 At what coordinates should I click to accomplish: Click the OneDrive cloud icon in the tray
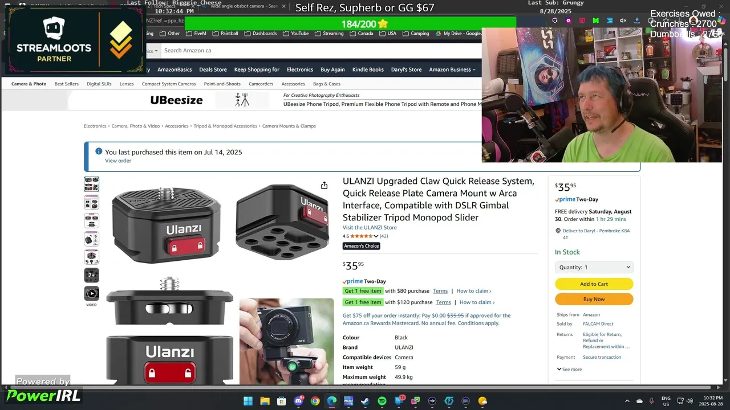[x=639, y=401]
